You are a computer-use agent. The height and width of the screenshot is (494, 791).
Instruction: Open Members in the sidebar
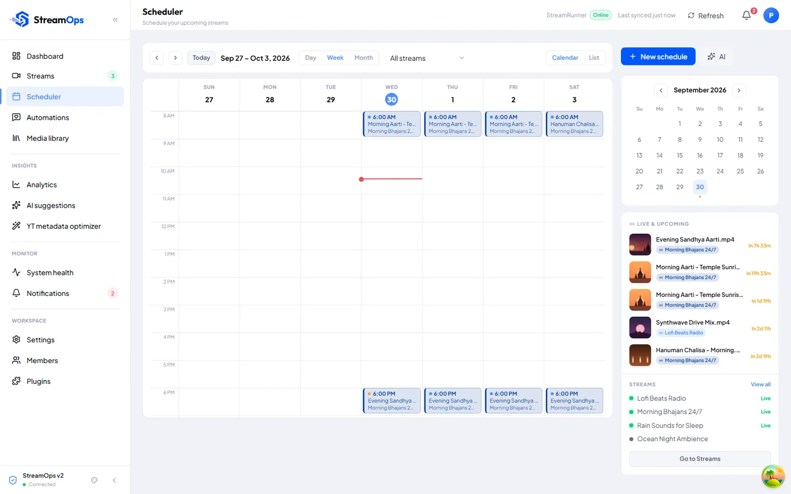click(x=65, y=361)
